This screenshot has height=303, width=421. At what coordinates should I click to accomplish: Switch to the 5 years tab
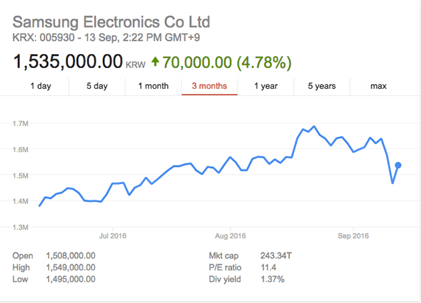coord(322,86)
